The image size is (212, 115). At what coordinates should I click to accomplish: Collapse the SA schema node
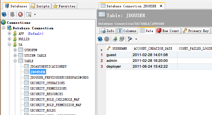[x=9, y=45]
